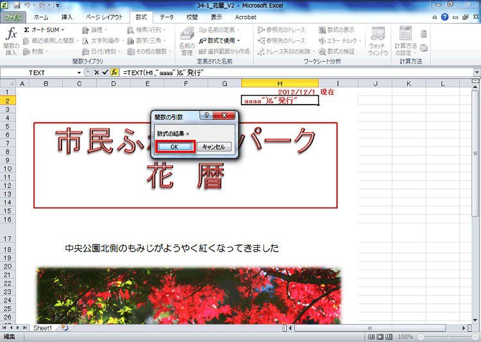The image size is (481, 342).
Task: Click the formula bar enter checkmark
Action: [105, 73]
